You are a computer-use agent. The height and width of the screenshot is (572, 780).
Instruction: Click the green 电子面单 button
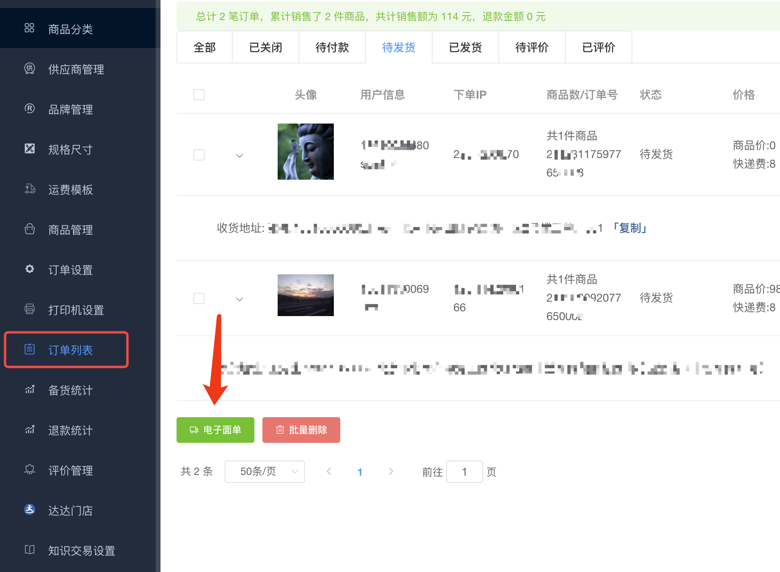(x=215, y=430)
